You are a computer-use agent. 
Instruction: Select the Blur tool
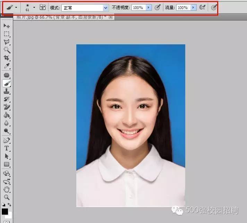tap(7, 123)
